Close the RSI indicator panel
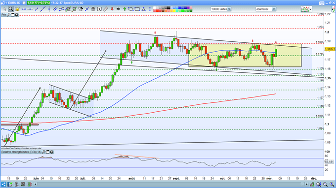This screenshot has width=336, height=188. [52, 152]
